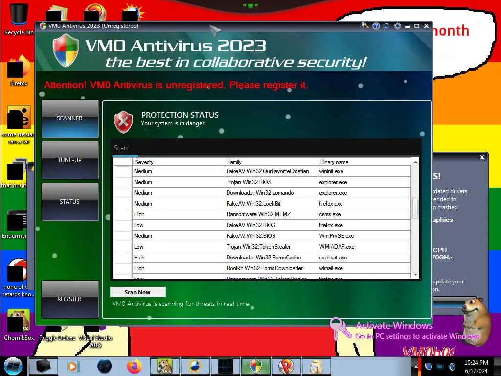Open the SCANNER section
501x376 pixels.
[70, 118]
